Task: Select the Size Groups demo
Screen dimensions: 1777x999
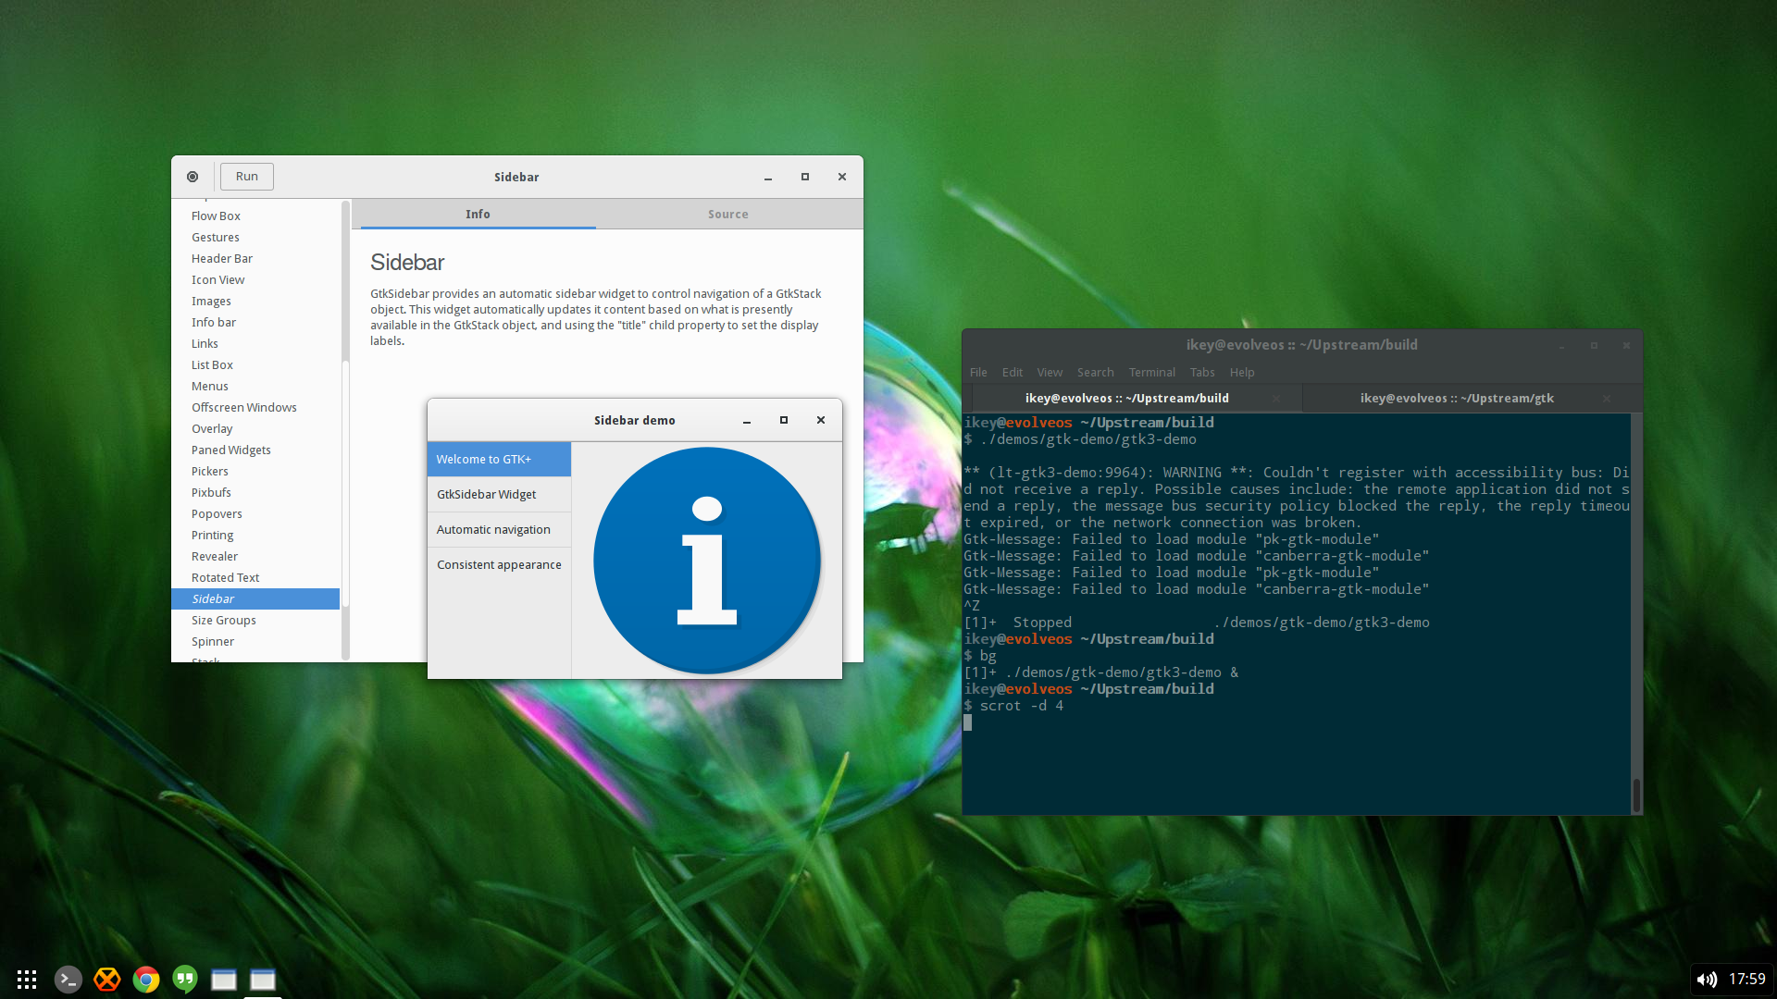Action: point(255,620)
